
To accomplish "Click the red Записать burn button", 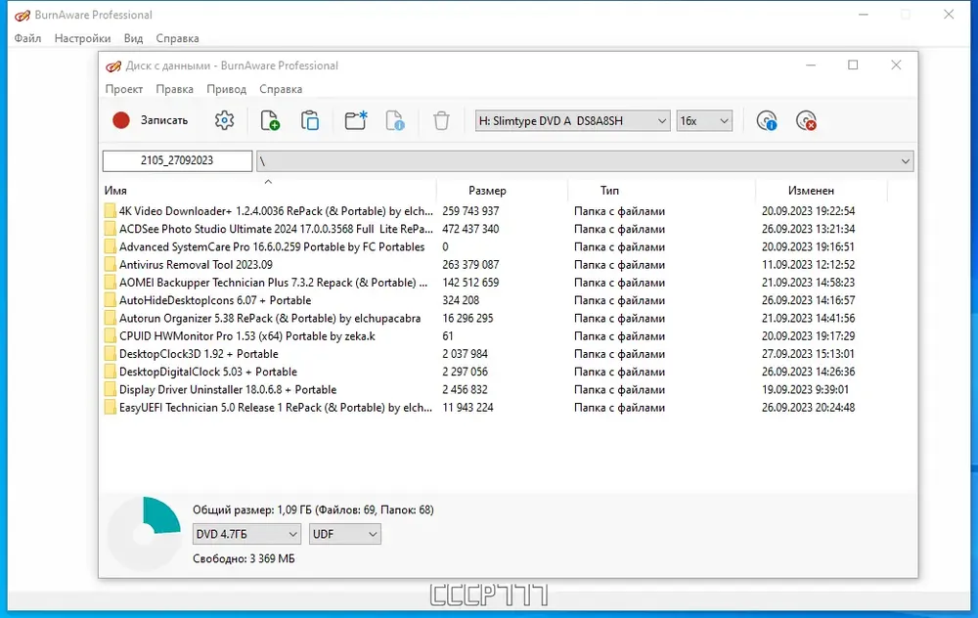I will 150,120.
